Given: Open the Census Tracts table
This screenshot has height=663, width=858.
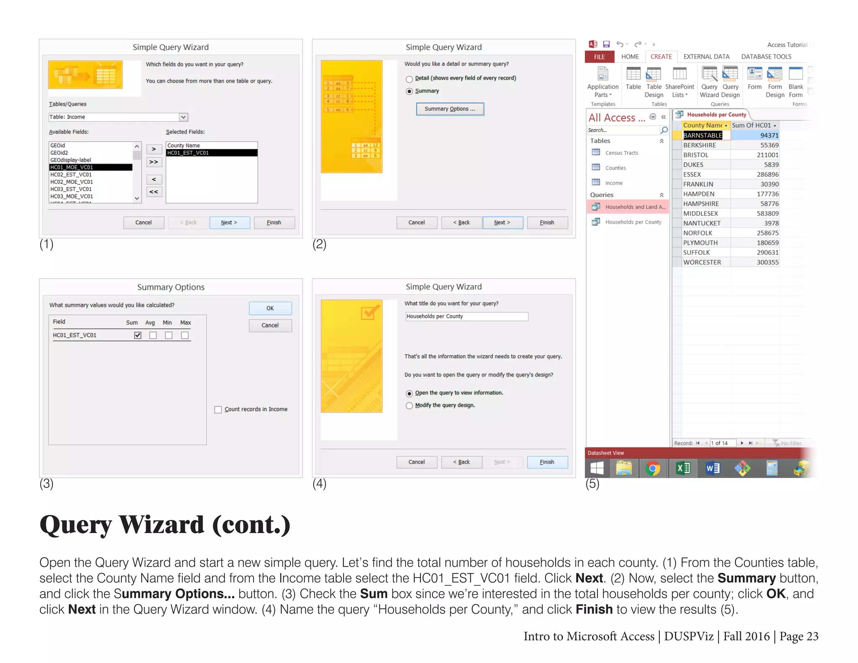Looking at the screenshot, I should point(621,153).
